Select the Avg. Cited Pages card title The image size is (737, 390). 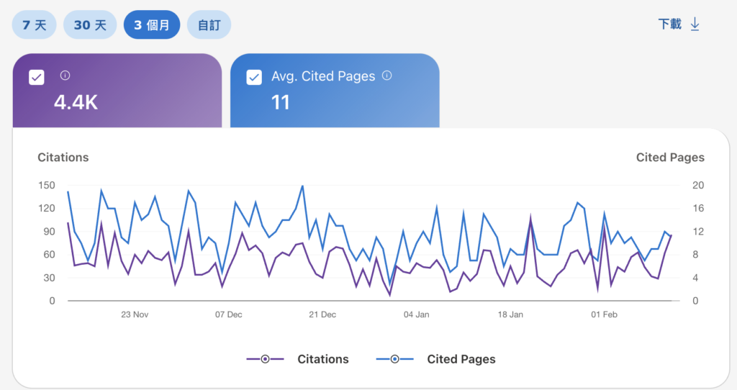click(323, 76)
